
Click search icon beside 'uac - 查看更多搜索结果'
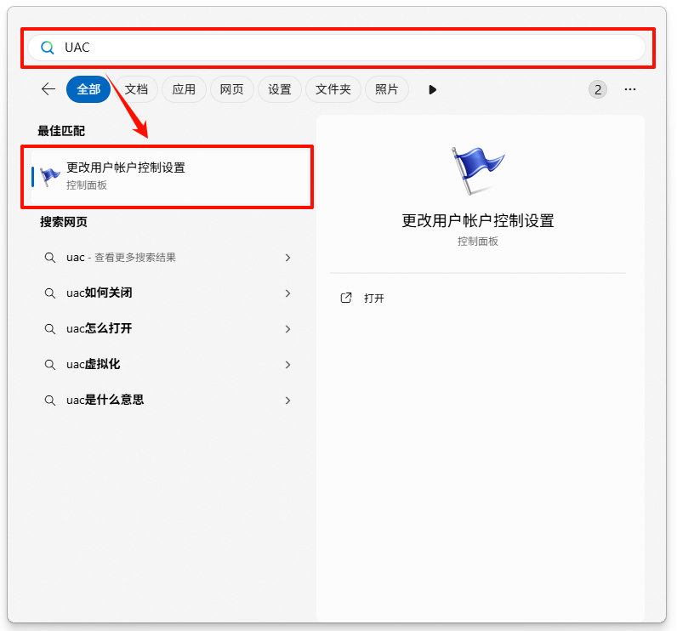[x=50, y=258]
